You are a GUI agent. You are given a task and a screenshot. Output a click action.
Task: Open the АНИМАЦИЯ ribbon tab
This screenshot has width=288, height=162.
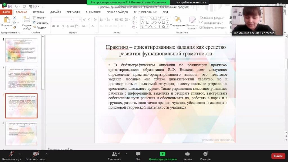tap(93, 12)
